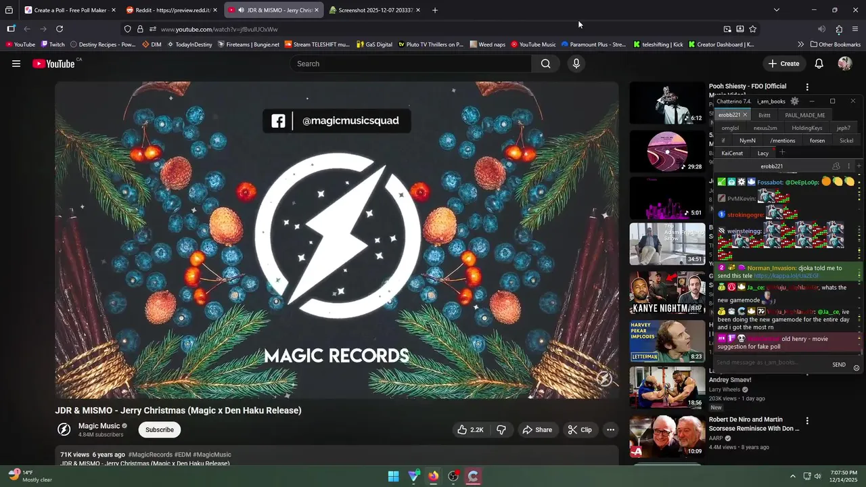Open the DIM bookmark

click(x=152, y=45)
